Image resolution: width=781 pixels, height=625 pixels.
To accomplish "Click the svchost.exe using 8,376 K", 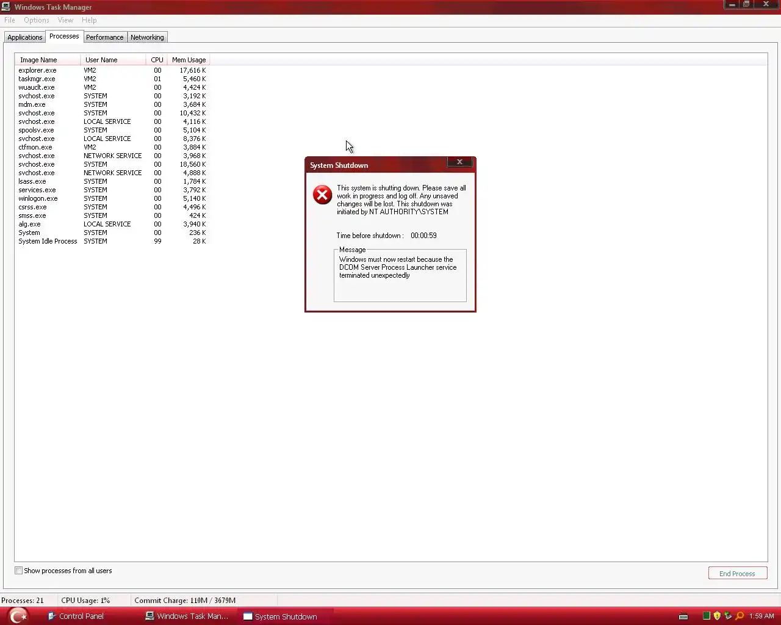I will tap(112, 139).
